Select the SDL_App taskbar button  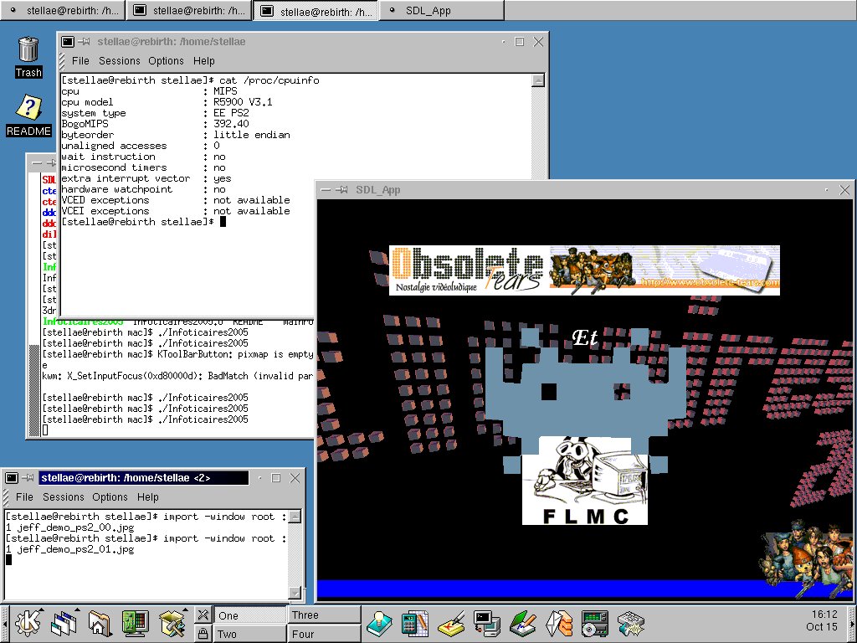click(x=442, y=10)
